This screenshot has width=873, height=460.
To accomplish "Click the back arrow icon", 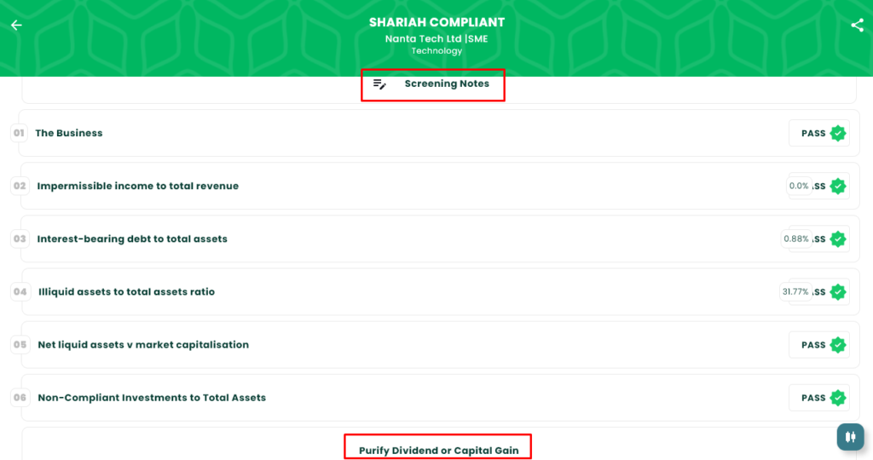I will 16,25.
